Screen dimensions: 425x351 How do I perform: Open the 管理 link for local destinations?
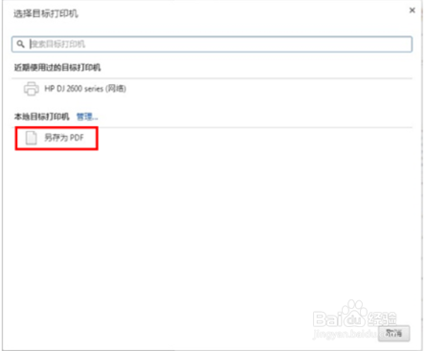(x=87, y=117)
